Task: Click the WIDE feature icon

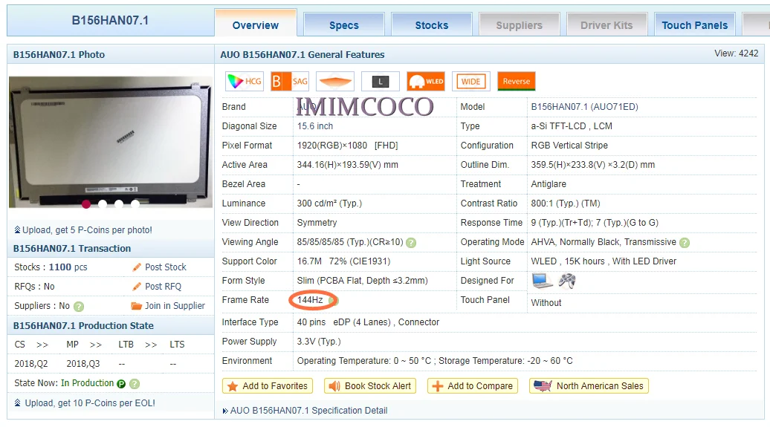Action: coord(471,82)
